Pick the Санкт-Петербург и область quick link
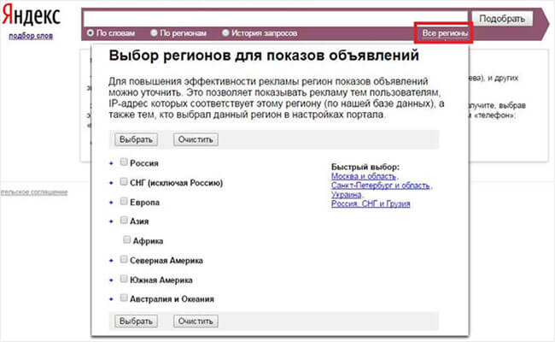The width and height of the screenshot is (555, 342). click(x=380, y=185)
